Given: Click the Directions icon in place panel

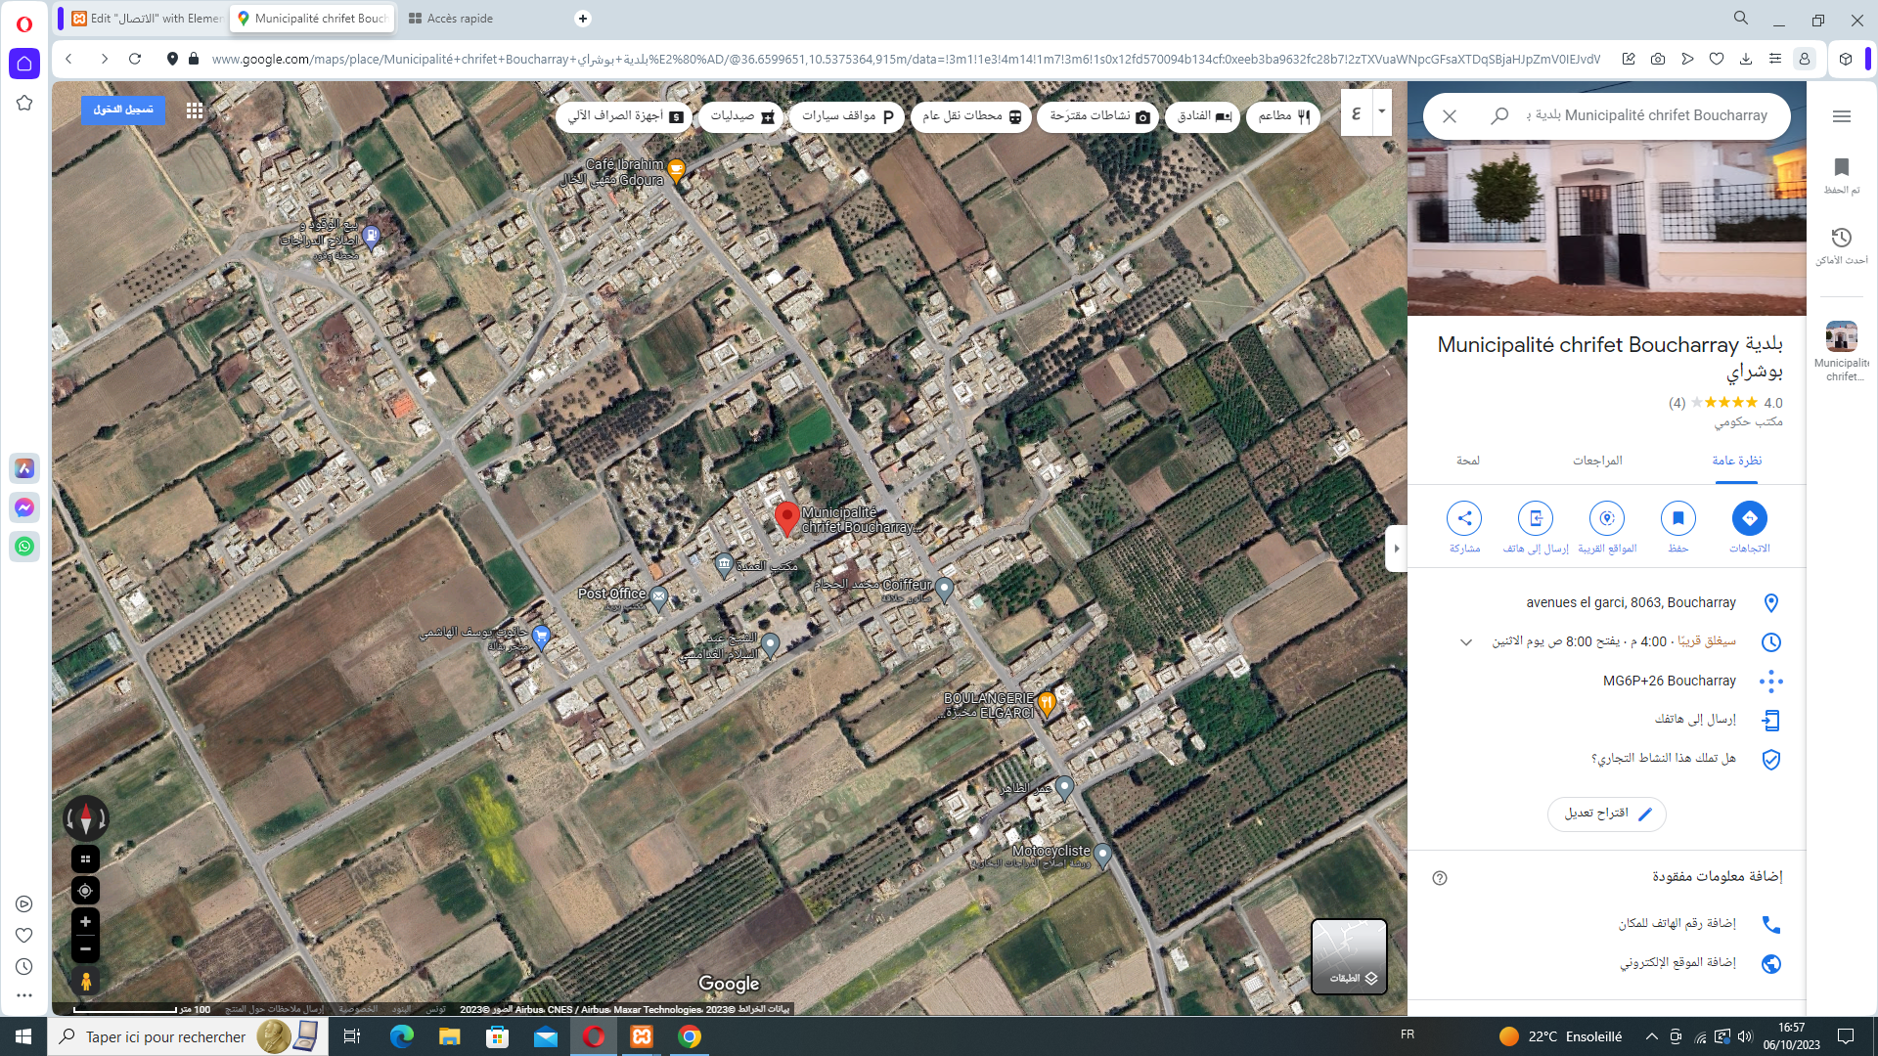Looking at the screenshot, I should (1749, 518).
